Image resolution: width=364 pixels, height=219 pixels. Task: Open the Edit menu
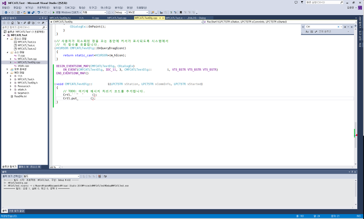17,8
